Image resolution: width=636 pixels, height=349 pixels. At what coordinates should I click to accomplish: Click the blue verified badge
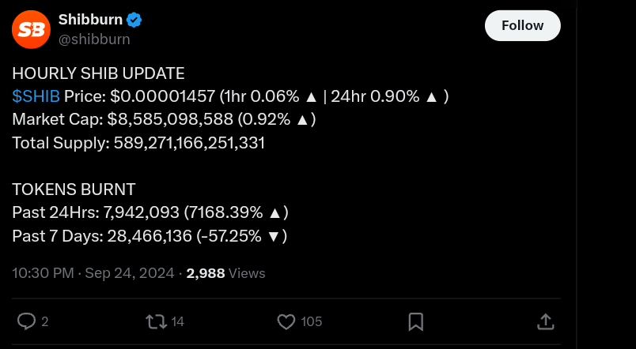pos(134,21)
